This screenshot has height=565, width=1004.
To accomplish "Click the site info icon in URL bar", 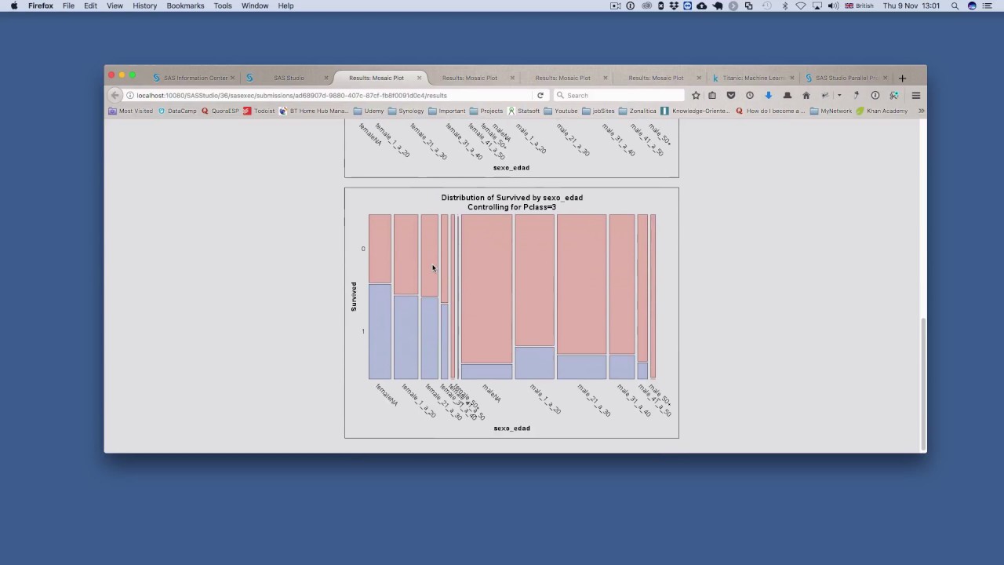I will 130,95.
